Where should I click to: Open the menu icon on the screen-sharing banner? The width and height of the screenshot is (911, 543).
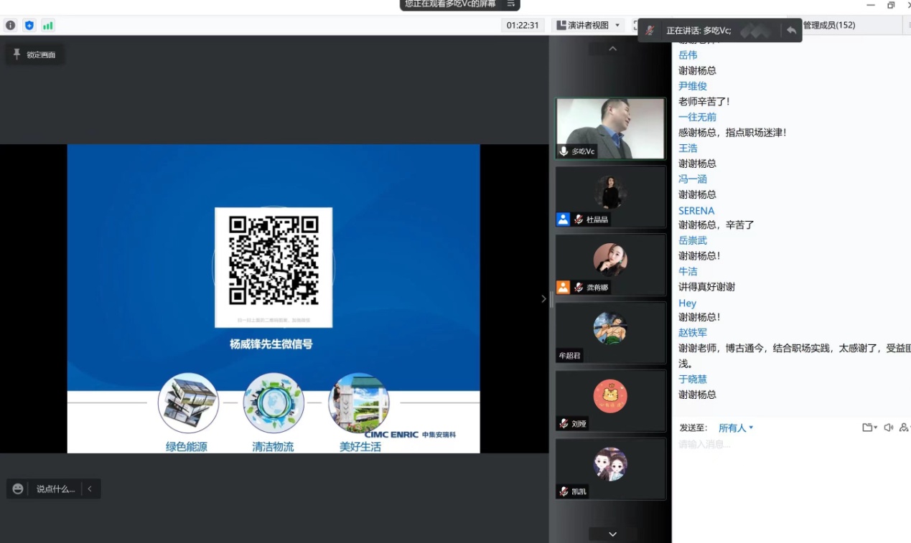[510, 4]
